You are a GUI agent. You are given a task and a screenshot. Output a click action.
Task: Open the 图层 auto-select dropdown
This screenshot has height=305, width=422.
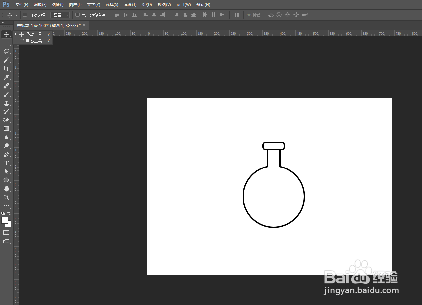60,15
